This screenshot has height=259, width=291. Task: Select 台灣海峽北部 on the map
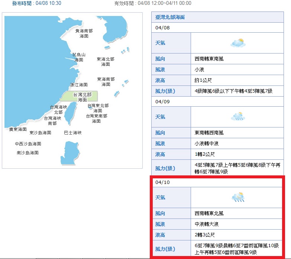(x=58, y=110)
